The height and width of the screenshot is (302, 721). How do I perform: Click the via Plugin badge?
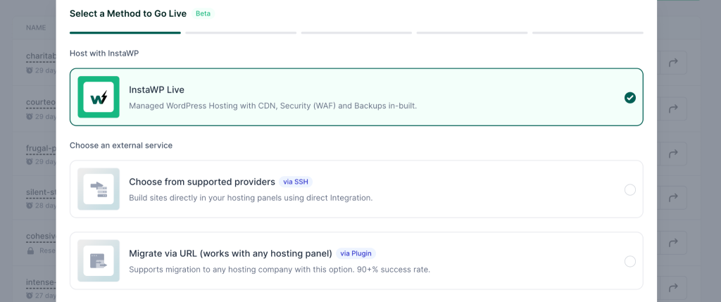[356, 253]
